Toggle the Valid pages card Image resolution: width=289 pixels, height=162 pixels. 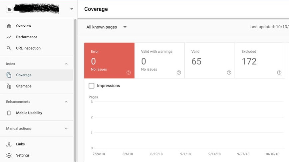(x=209, y=61)
